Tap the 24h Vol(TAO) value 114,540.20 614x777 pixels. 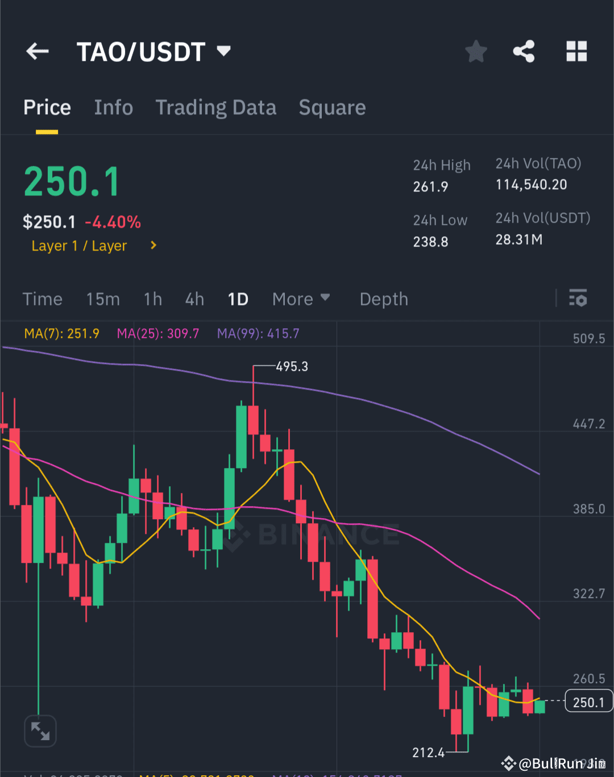(531, 185)
